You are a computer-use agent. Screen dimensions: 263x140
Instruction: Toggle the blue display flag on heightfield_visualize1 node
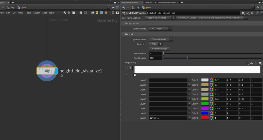point(55,71)
